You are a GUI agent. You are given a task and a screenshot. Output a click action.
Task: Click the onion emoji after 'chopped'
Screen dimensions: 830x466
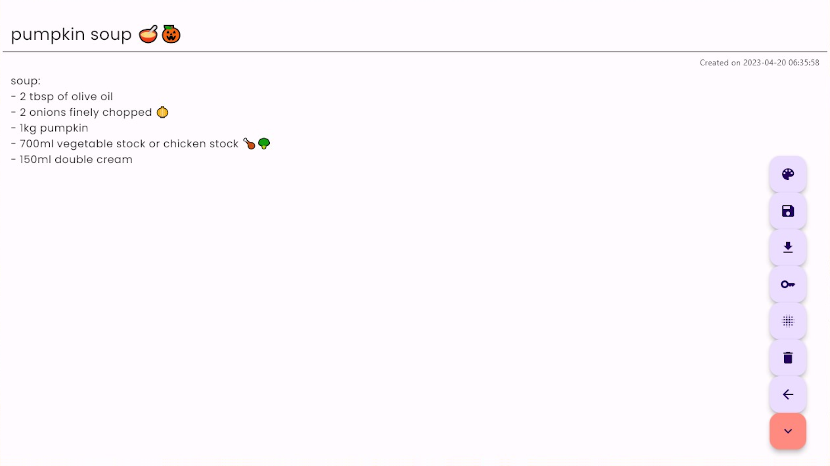click(163, 112)
